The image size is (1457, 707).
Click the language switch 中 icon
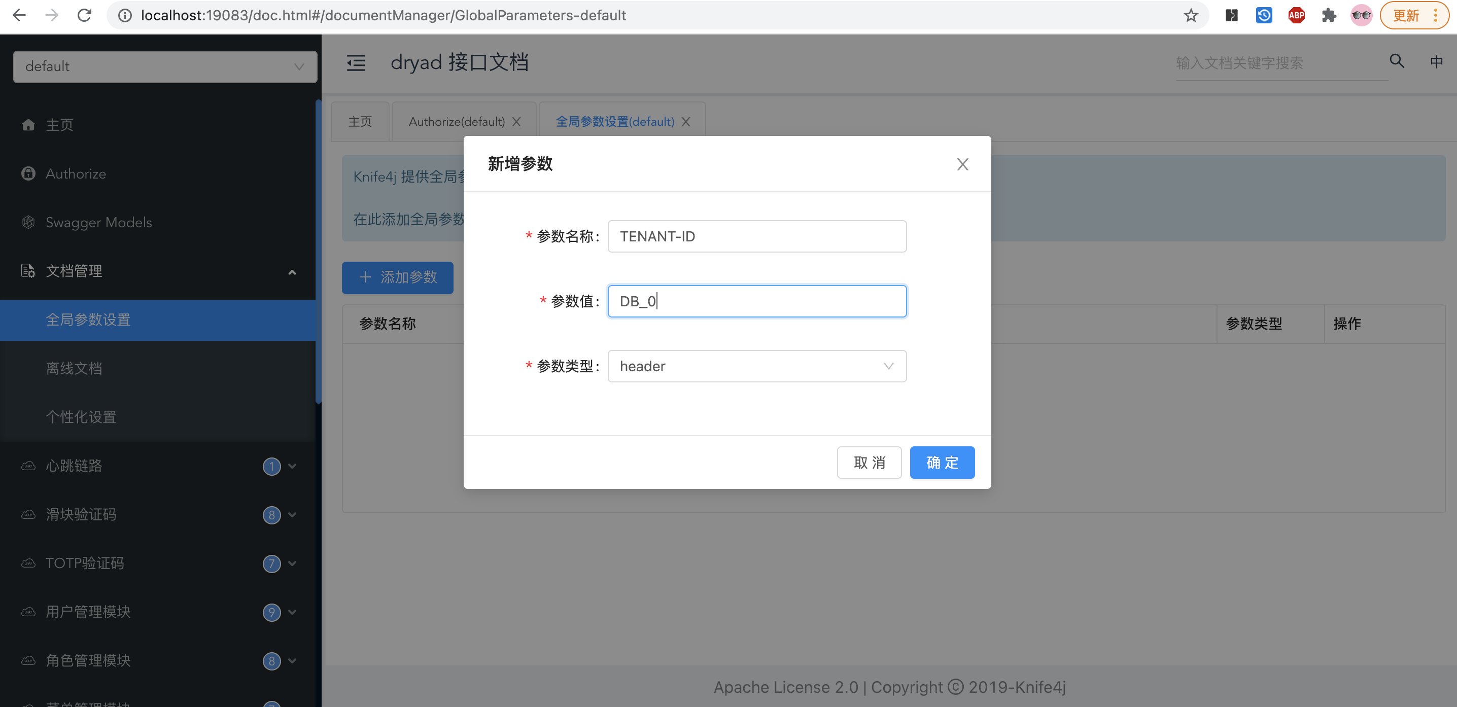coord(1436,62)
